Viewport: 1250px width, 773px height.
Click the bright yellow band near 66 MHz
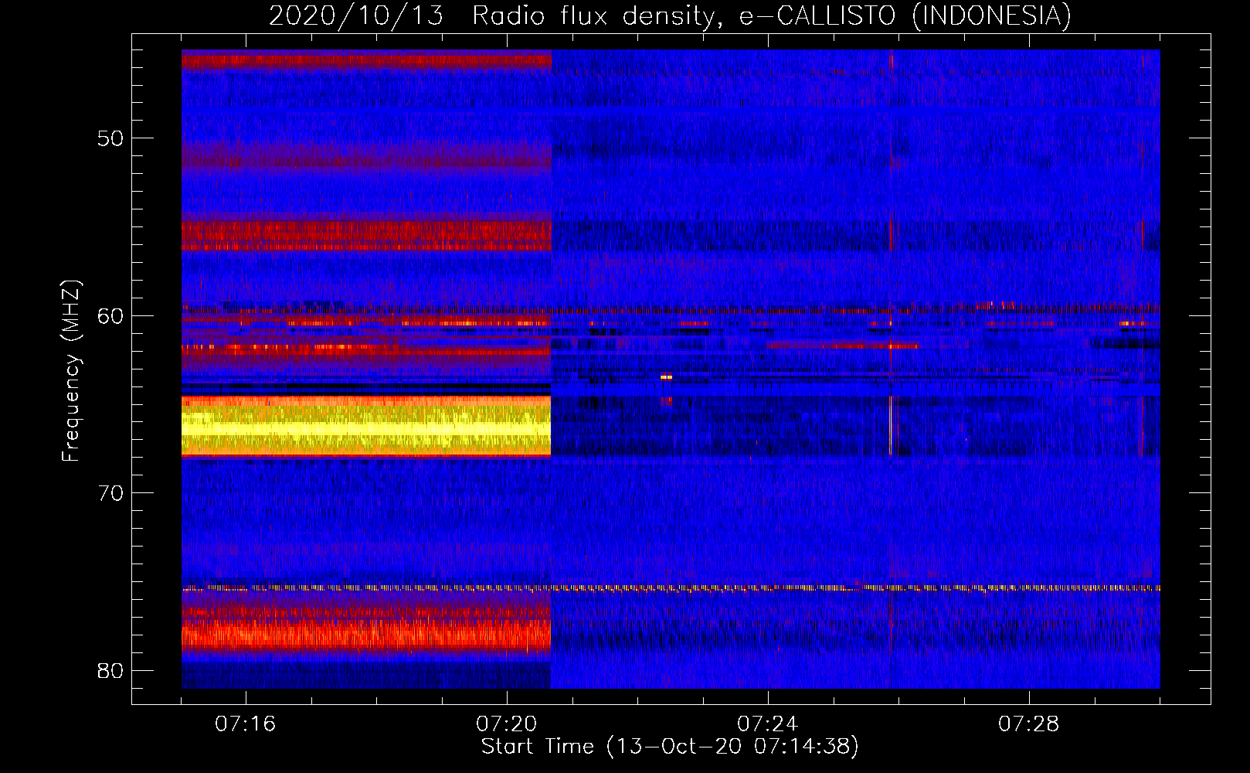[x=366, y=426]
